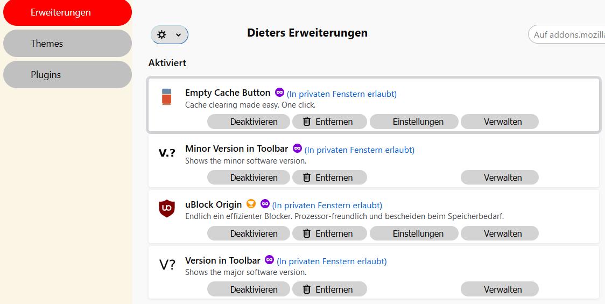Switch to the Plugins category

tap(67, 75)
